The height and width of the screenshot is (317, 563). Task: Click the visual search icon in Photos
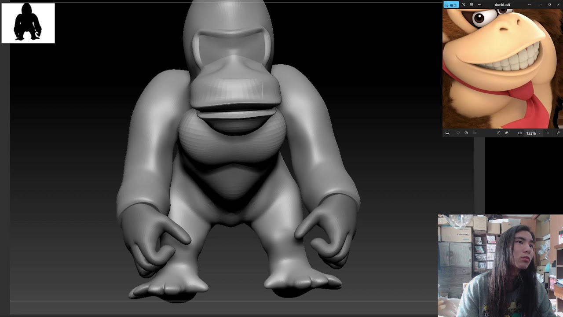(x=498, y=133)
